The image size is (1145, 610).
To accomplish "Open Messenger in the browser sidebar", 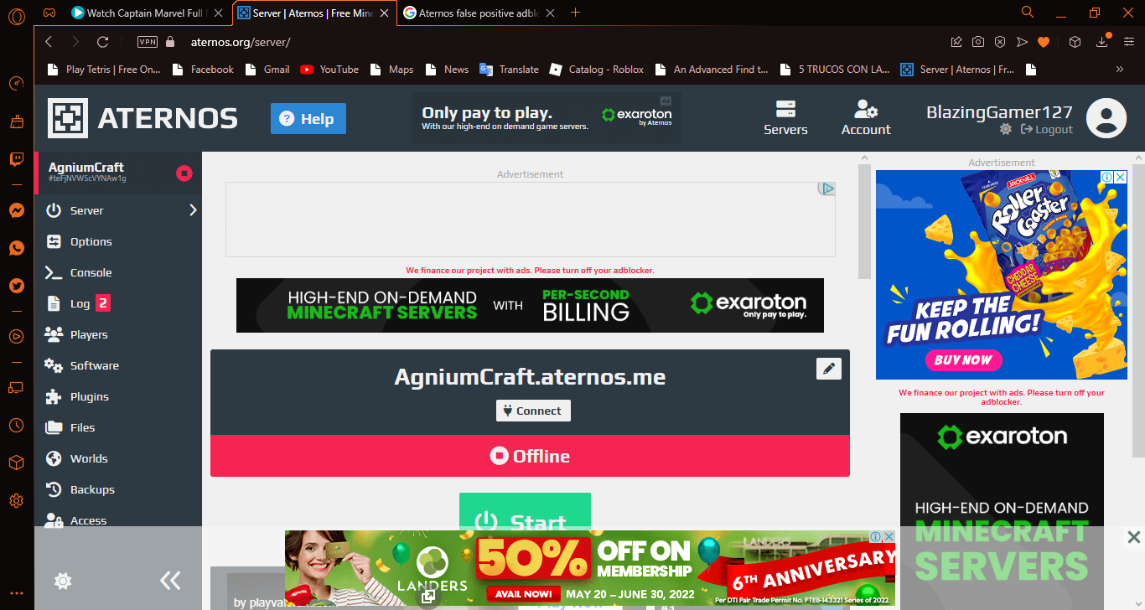I will (x=16, y=211).
